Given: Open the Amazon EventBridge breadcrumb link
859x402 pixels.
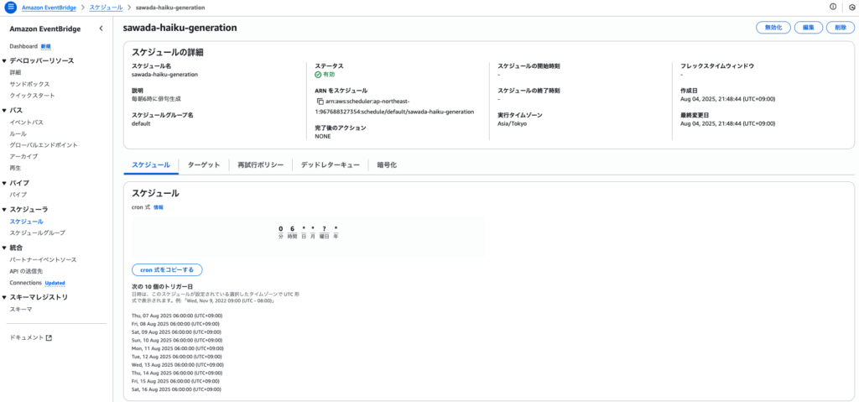Looking at the screenshot, I should coord(49,8).
